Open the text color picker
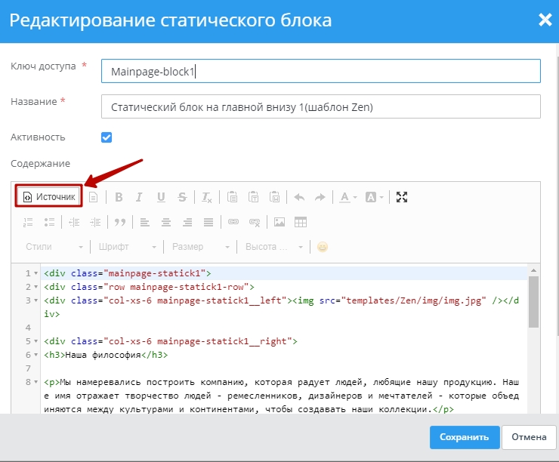 coord(348,197)
